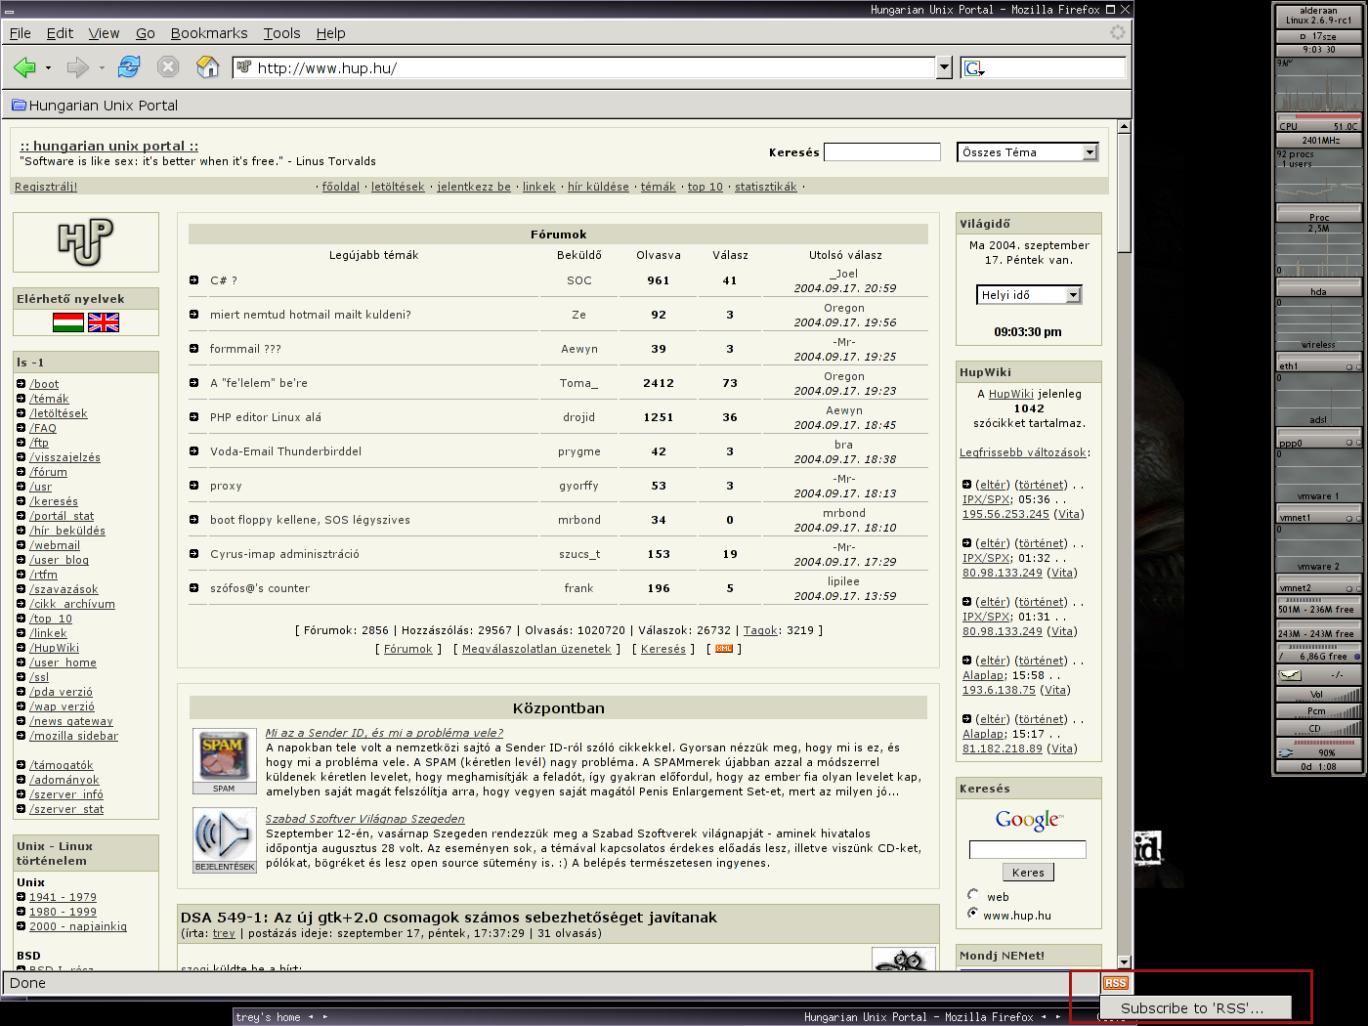Screen dimensions: 1368x1026
Task: Open the Megválaszolatlan üzenetek link
Action: point(536,649)
